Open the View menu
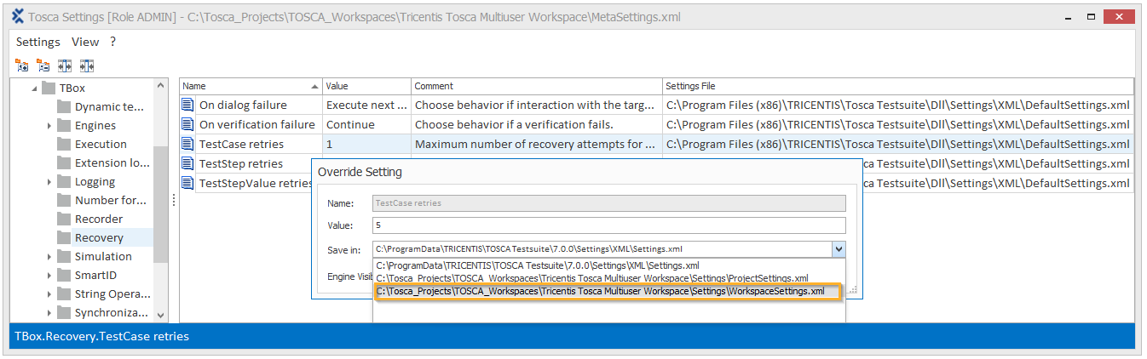Image resolution: width=1147 pixels, height=359 pixels. (85, 42)
